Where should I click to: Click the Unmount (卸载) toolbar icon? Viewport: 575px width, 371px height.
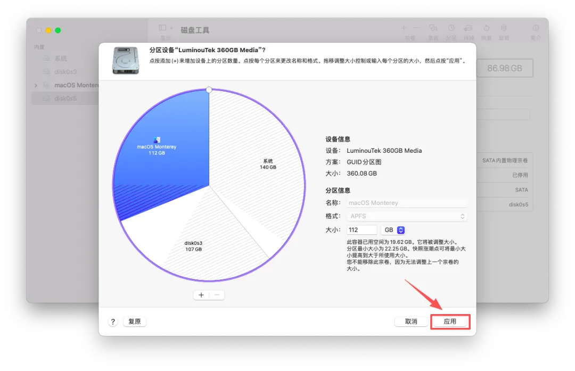504,28
